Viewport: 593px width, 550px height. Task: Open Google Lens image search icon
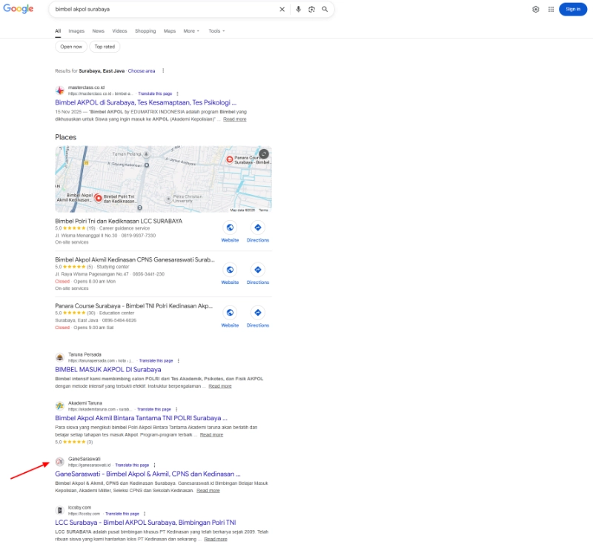tap(312, 10)
